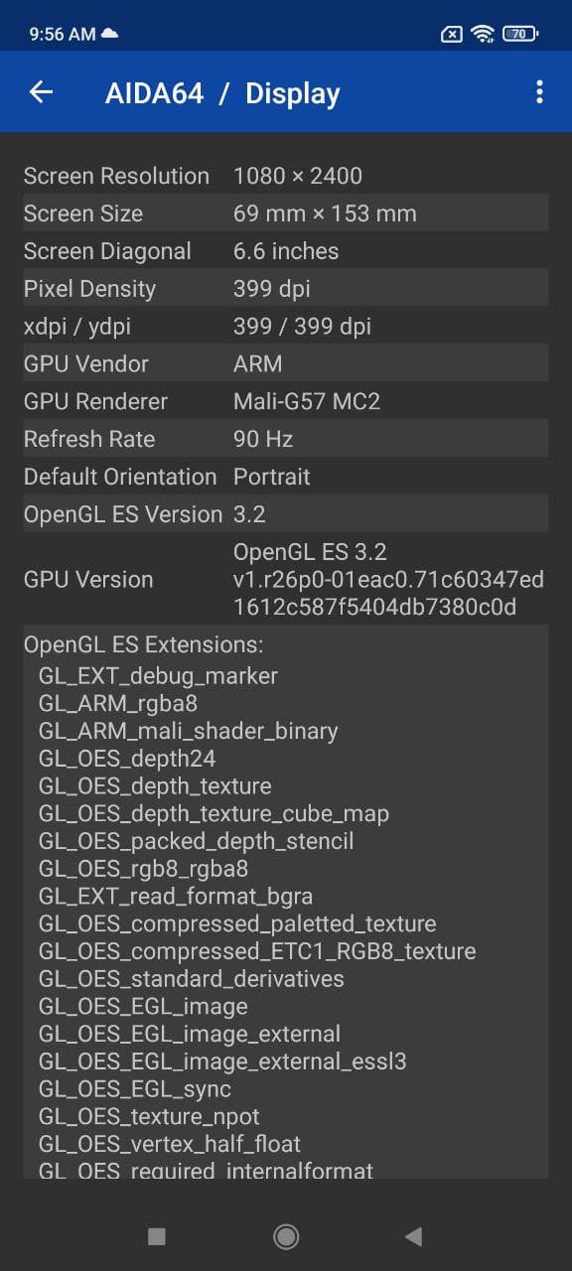Tap the Android home circle button

286,1236
